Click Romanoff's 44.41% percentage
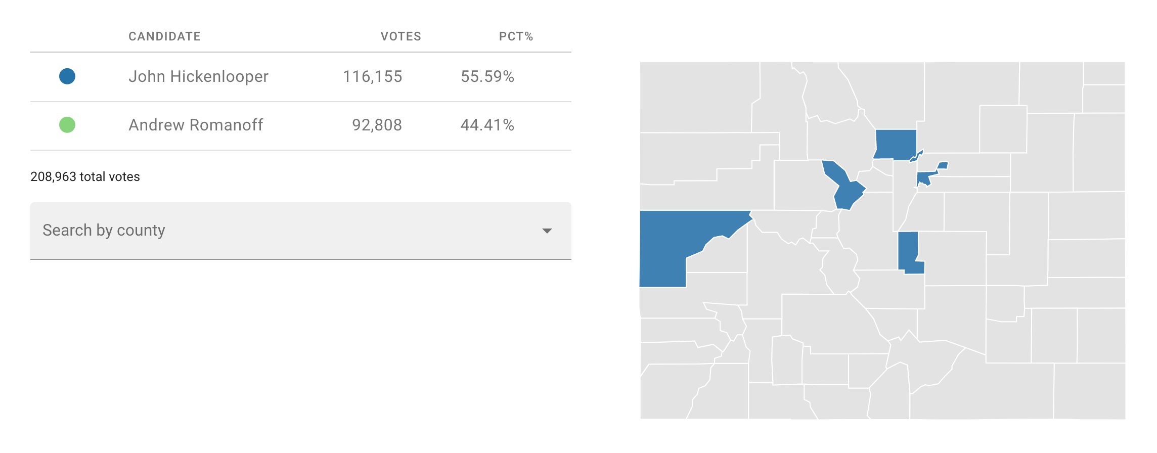Viewport: 1157px width, 453px height. [487, 125]
